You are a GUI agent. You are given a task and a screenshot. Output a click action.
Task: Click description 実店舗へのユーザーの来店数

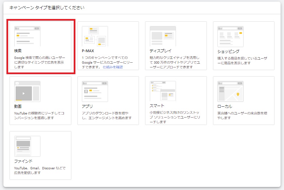[x=242, y=115]
